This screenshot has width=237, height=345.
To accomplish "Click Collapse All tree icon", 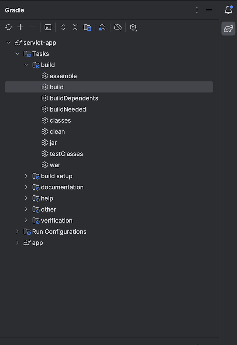I will point(75,27).
